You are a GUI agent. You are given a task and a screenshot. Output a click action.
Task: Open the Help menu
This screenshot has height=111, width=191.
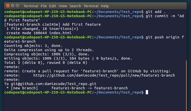(105, 6)
